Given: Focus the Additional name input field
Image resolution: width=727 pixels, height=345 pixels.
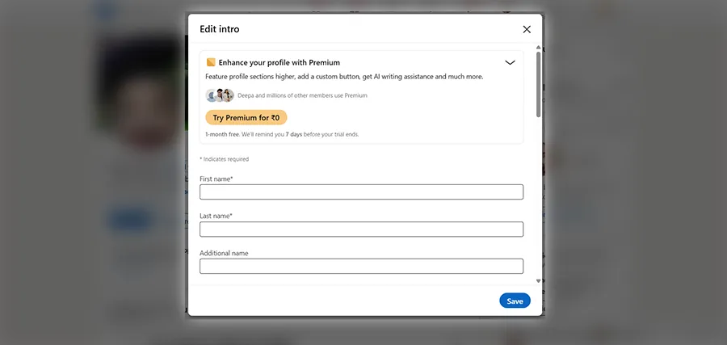Looking at the screenshot, I should 362,266.
